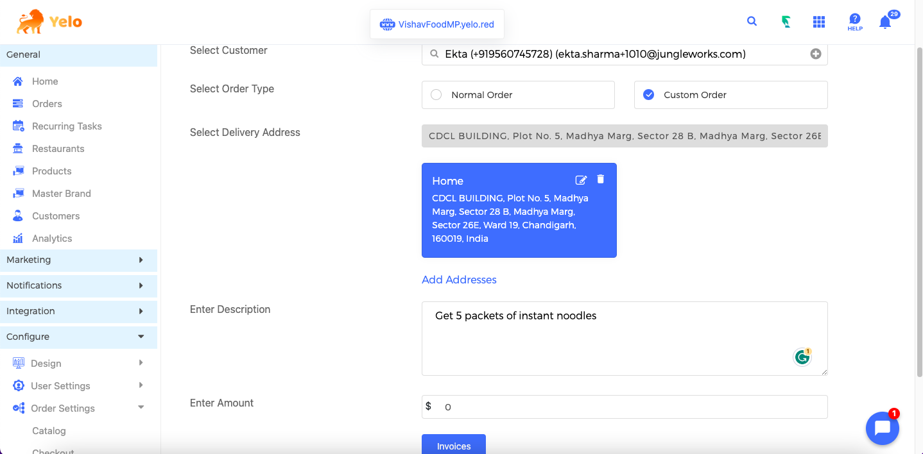Image resolution: width=923 pixels, height=454 pixels.
Task: Click the Enter Amount input field
Action: [x=625, y=407]
